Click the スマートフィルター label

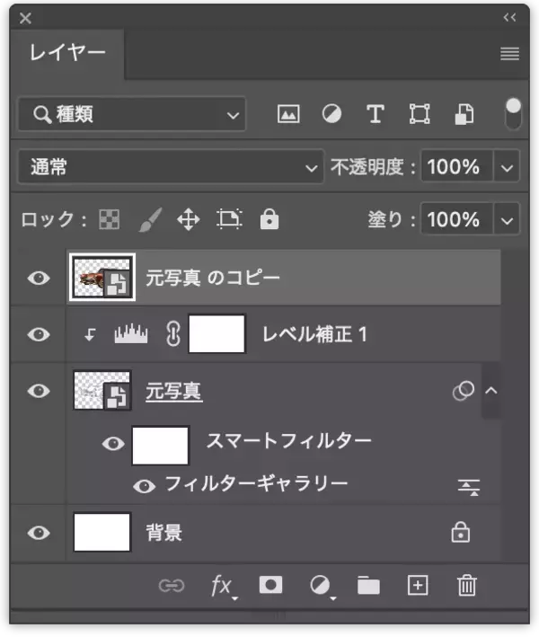click(x=288, y=441)
